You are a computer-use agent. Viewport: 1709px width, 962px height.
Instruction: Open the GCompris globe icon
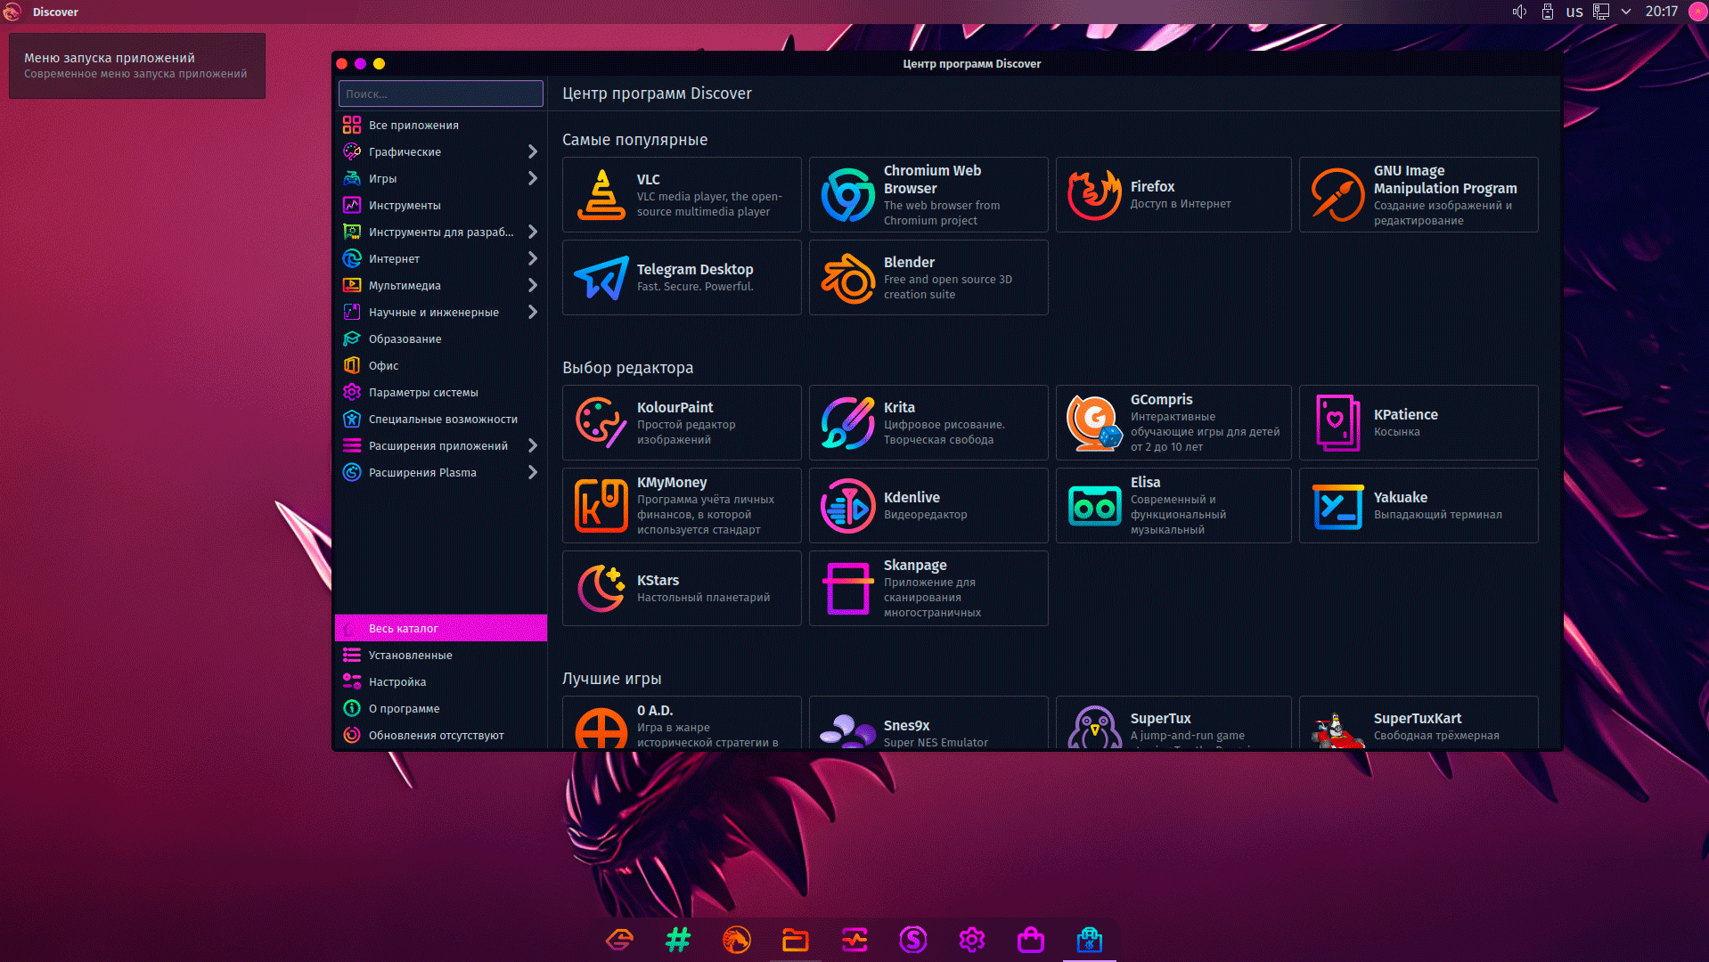tap(1095, 423)
